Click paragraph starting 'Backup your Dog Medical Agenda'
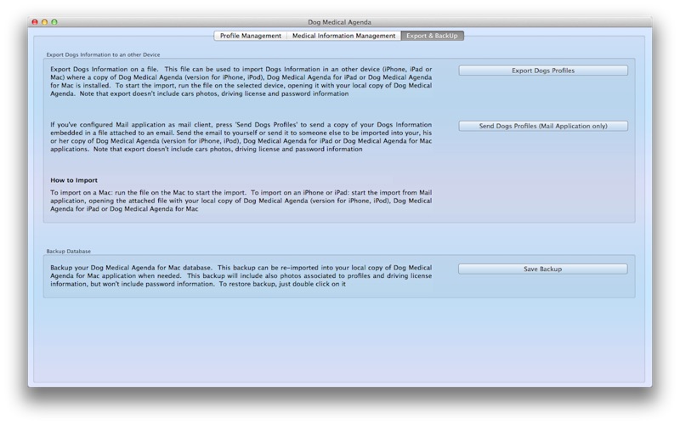Image resolution: width=680 pixels, height=425 pixels. click(x=241, y=275)
